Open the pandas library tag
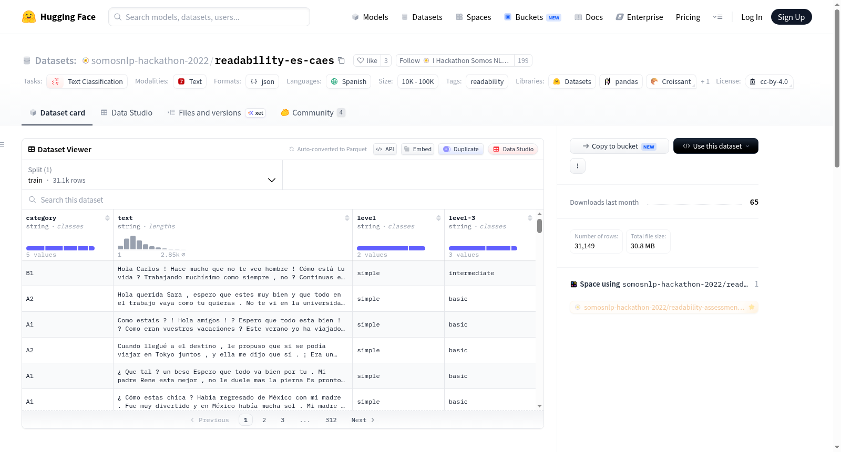 pos(621,81)
